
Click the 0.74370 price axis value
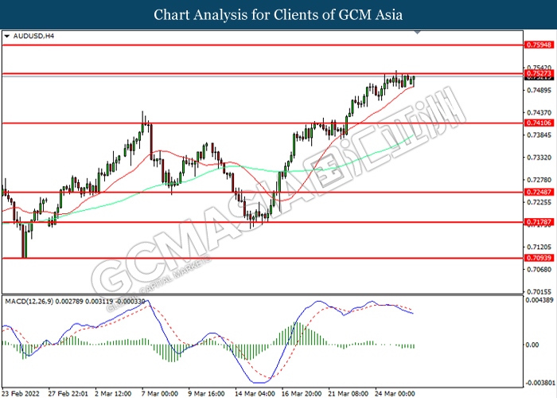[x=539, y=113]
